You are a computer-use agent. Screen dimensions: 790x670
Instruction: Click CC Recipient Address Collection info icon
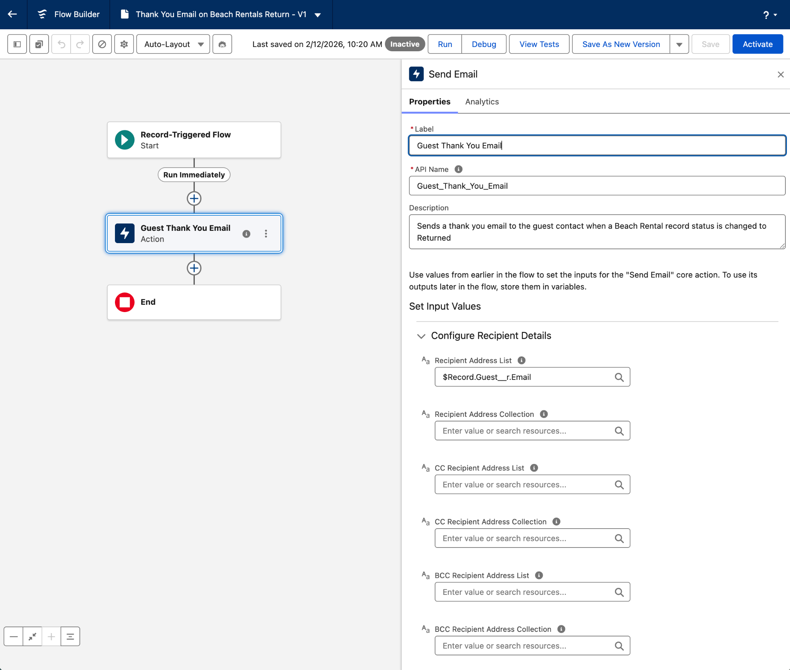point(556,522)
